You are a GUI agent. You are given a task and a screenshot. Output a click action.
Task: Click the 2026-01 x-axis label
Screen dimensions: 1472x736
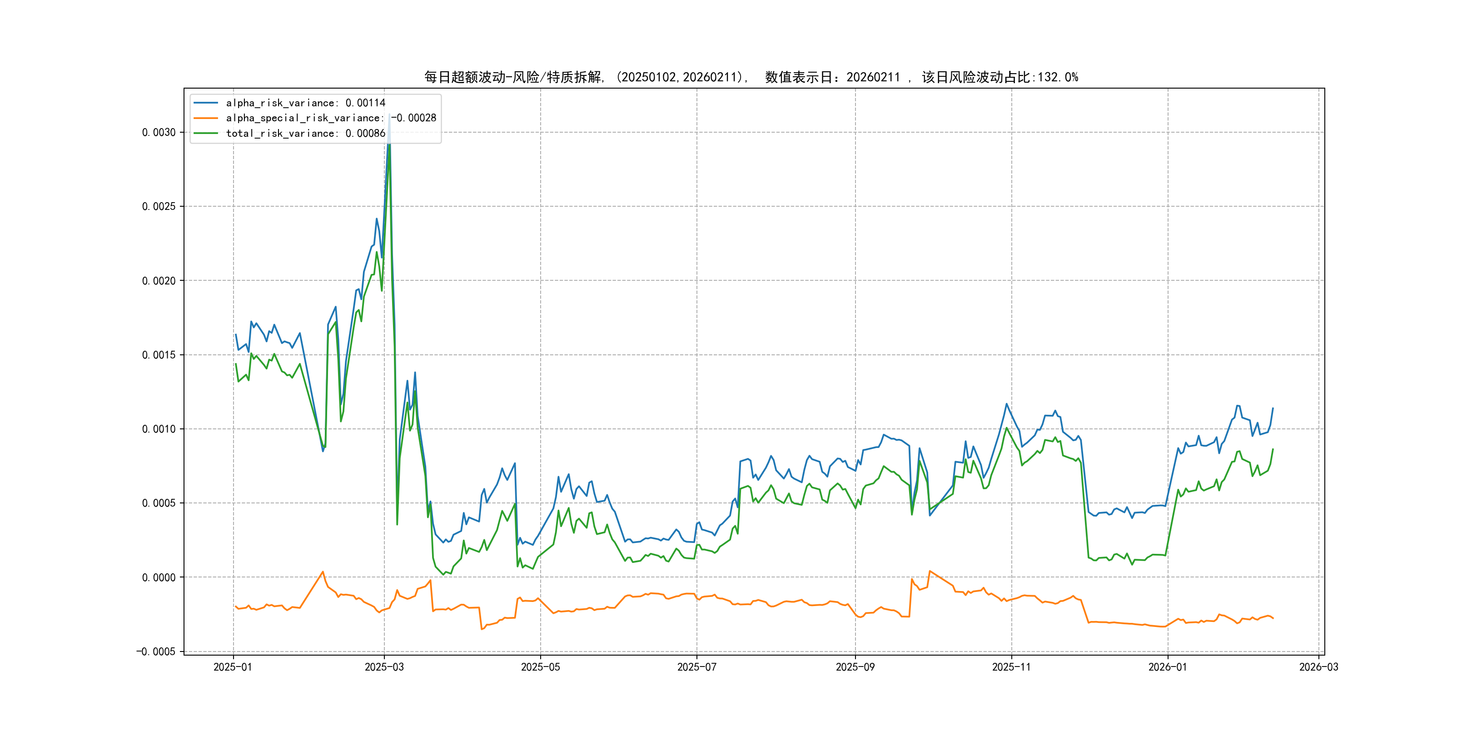pyautogui.click(x=1168, y=667)
